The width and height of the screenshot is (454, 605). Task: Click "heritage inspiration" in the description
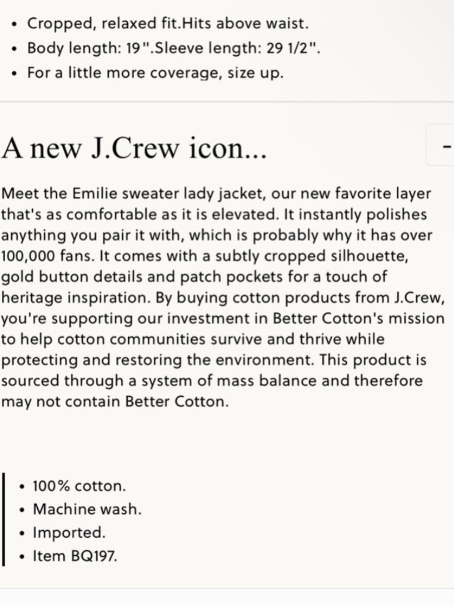tap(76, 297)
